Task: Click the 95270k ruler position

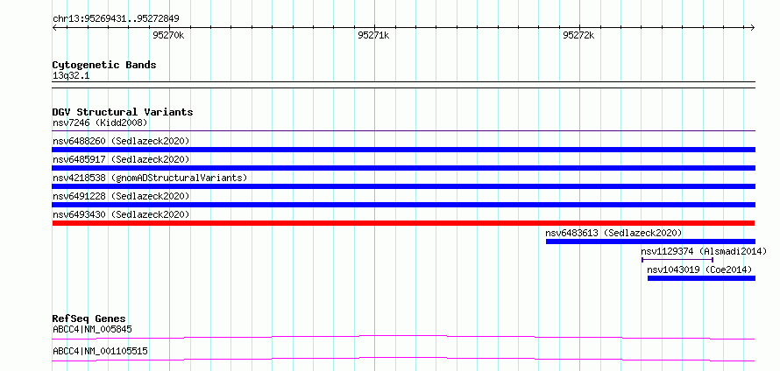Action: pos(168,35)
